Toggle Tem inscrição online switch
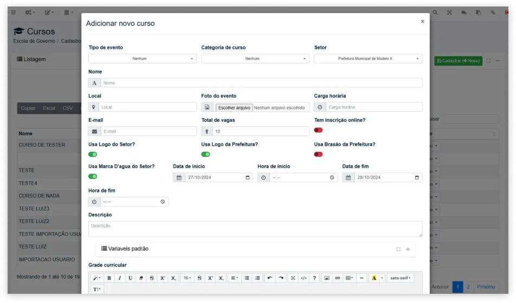The width and height of the screenshot is (516, 303). [x=318, y=130]
